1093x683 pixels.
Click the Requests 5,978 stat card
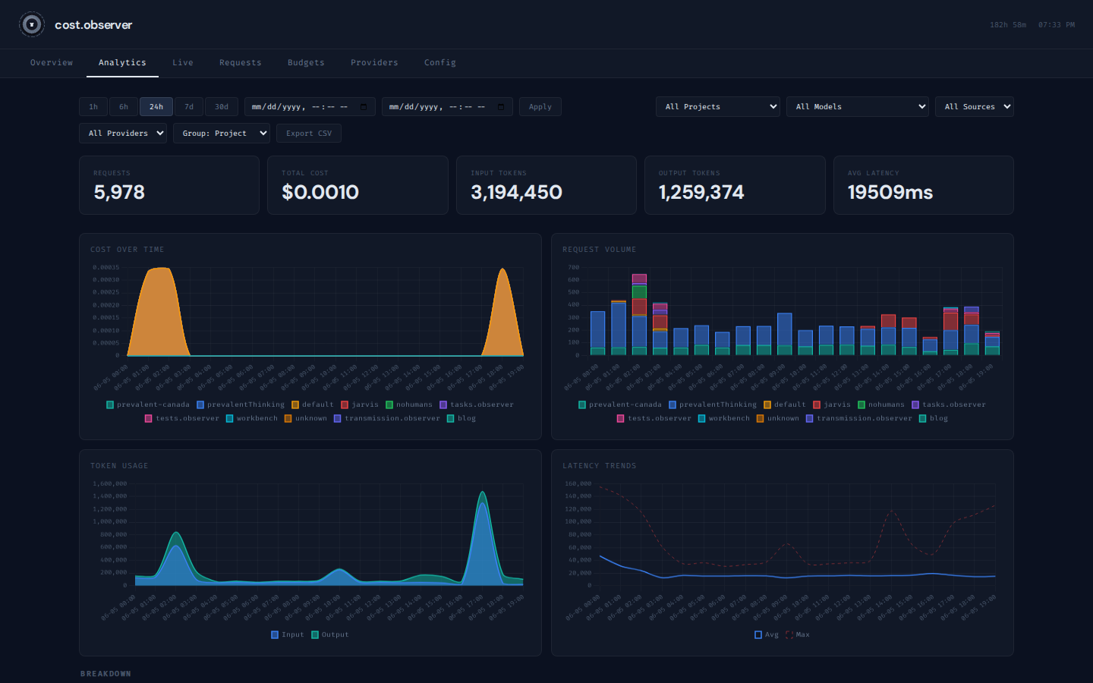point(169,185)
